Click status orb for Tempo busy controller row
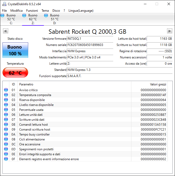Image resolution: width=175 pixels, height=176 pixels. click(x=6, y=134)
